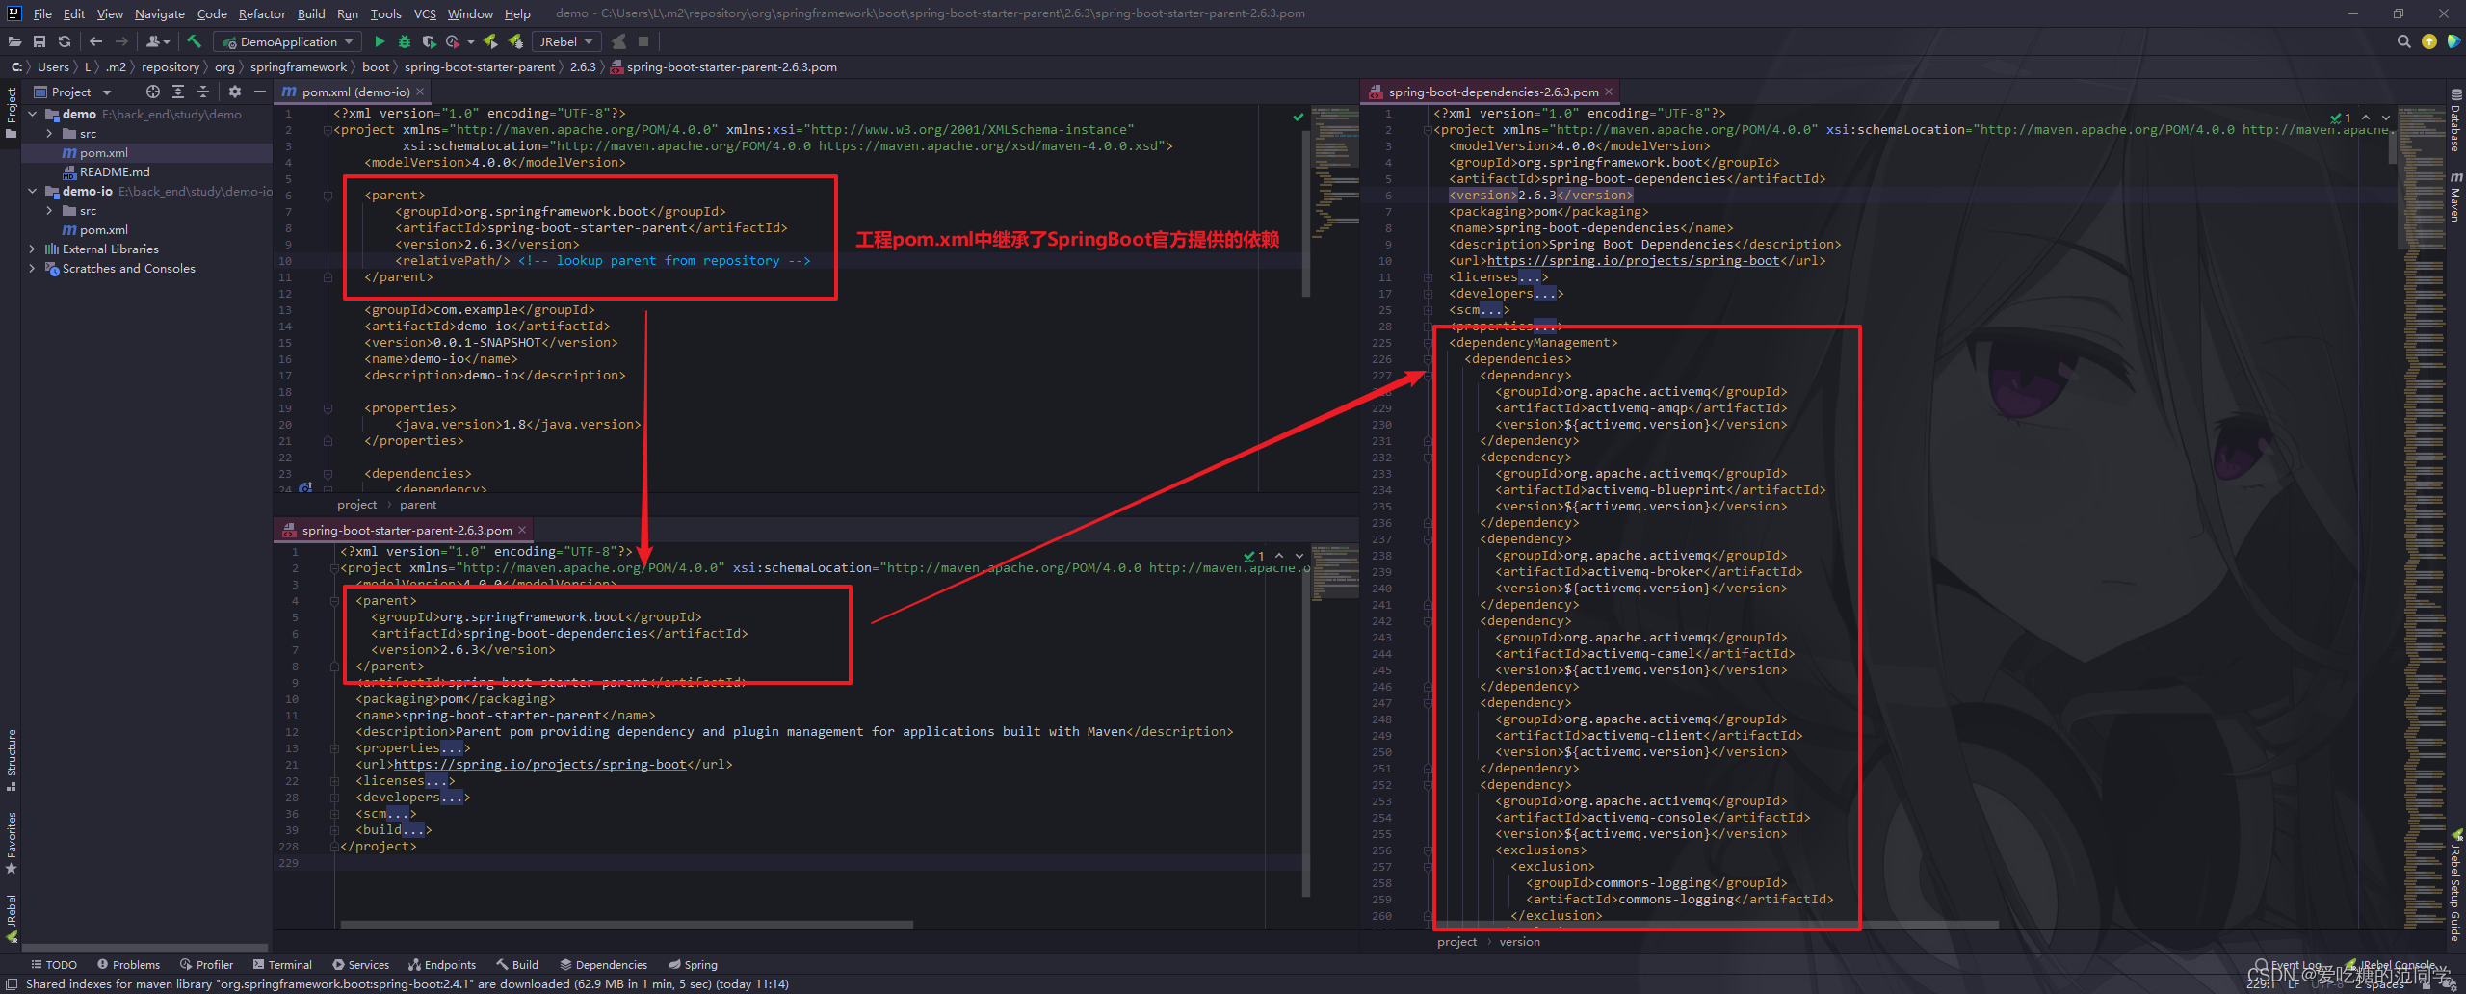
Task: Select the Debug bug icon
Action: (406, 41)
